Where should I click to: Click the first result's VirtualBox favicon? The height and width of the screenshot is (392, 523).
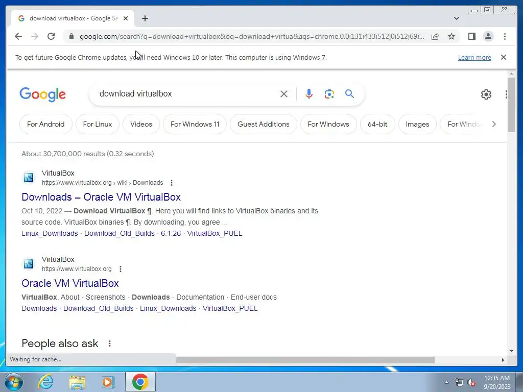click(x=29, y=177)
